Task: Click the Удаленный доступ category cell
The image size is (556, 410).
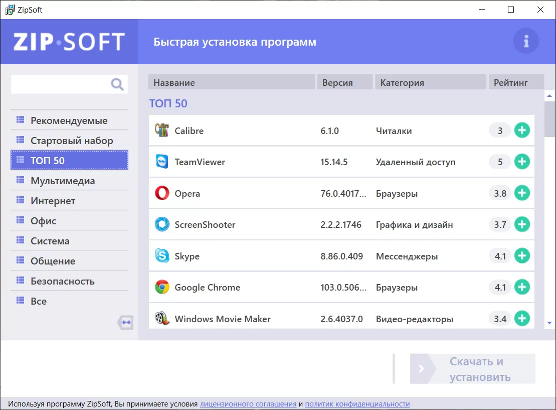Action: tap(416, 162)
